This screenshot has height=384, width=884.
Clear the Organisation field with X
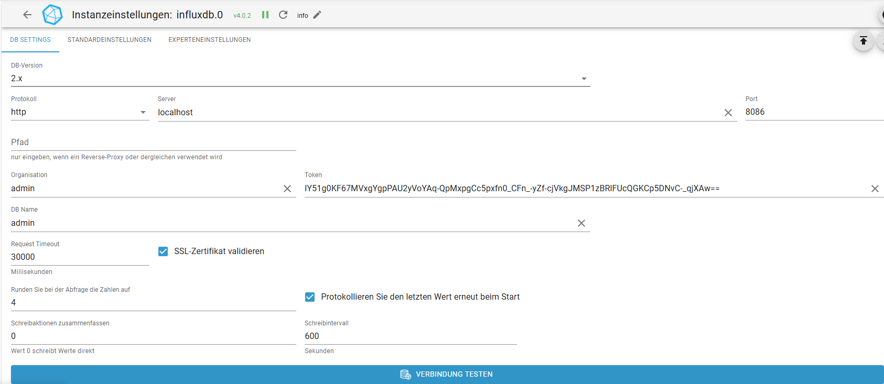point(287,189)
